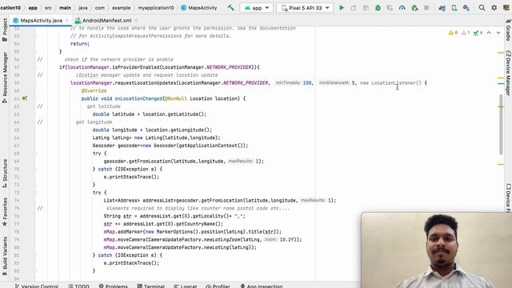Open the TODO bottom tab
Screen dimensions: 512x288
click(78, 286)
